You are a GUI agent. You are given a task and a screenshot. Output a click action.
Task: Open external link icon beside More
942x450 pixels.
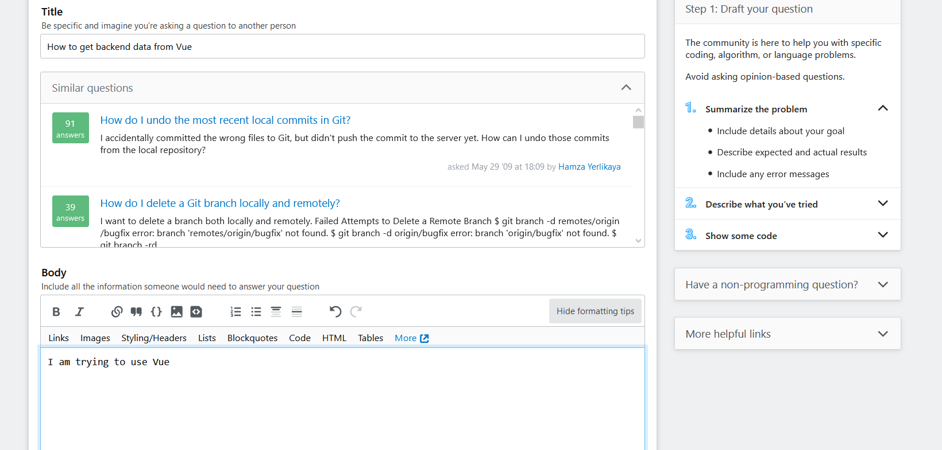(x=424, y=338)
